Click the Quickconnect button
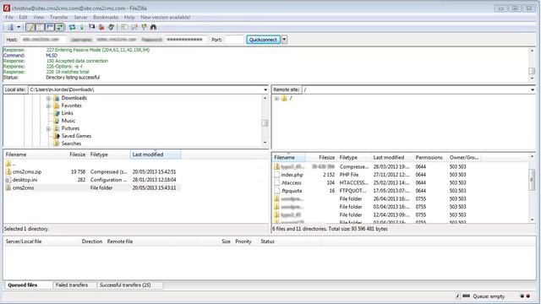The height and width of the screenshot is (304, 541). pos(263,40)
